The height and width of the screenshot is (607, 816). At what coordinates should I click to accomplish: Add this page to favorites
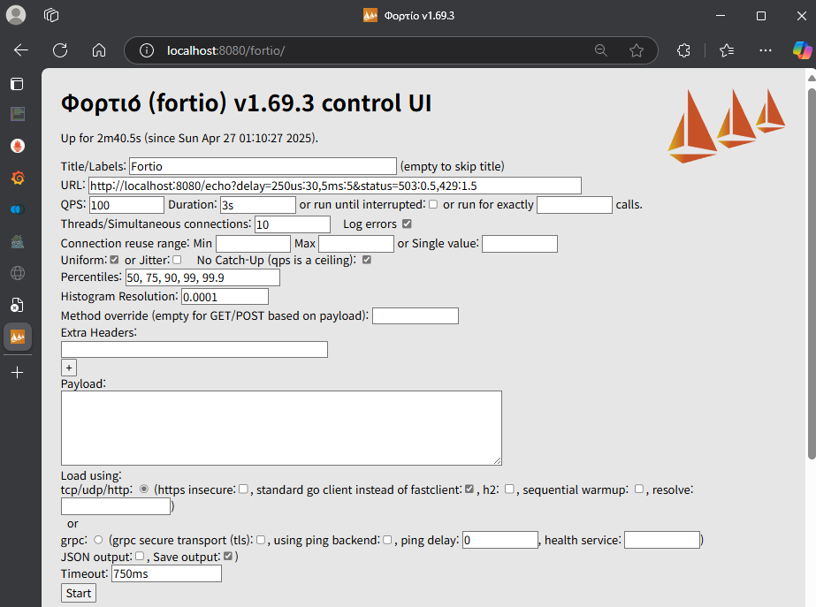tap(636, 50)
